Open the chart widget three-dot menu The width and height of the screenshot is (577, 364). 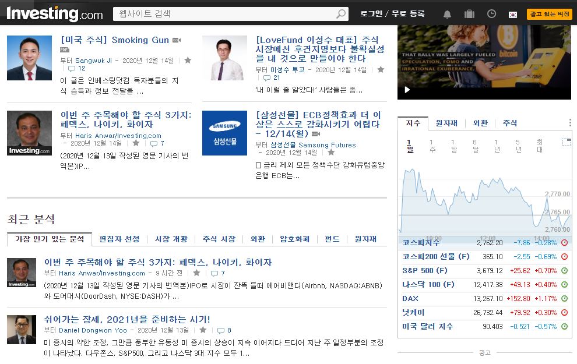(569, 123)
